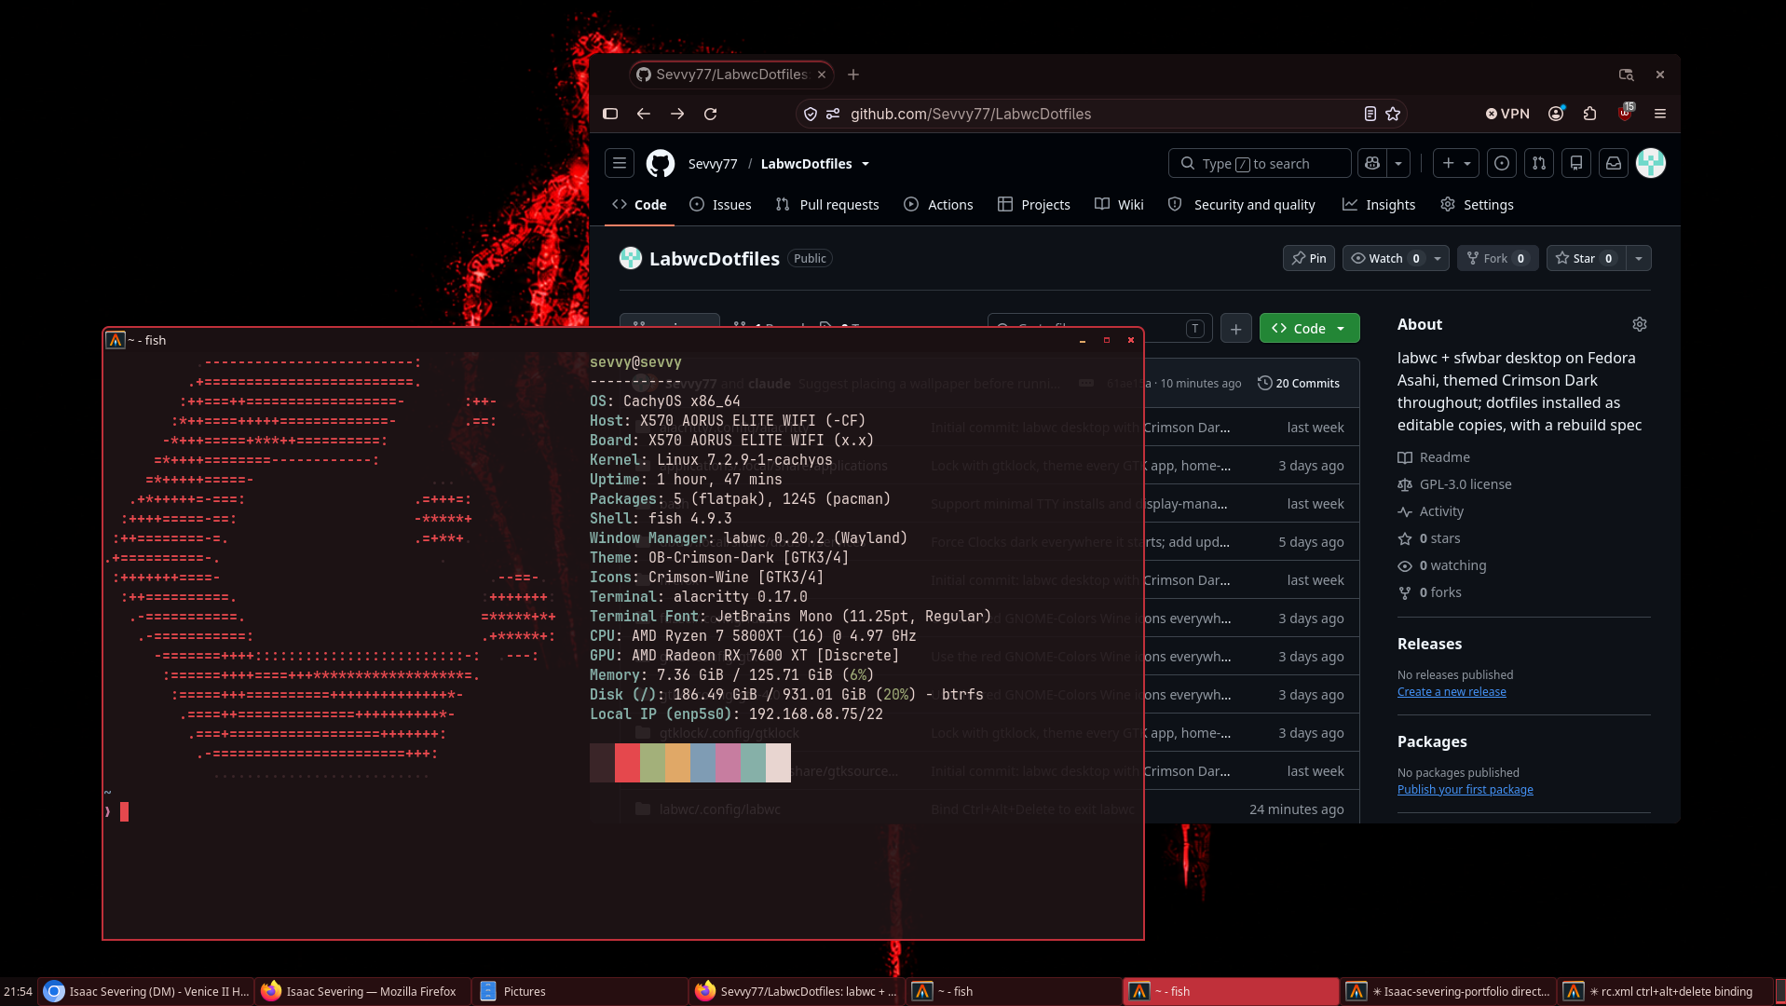Open the Firefox account icon

coord(1556,114)
